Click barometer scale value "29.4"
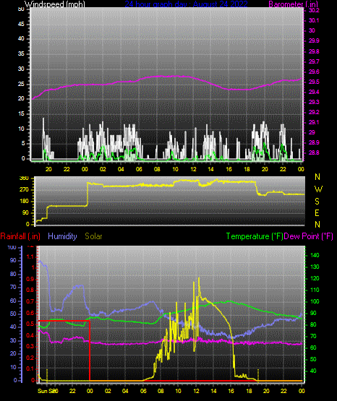Image resolution: width=337 pixels, height=401 pixels. (314, 92)
